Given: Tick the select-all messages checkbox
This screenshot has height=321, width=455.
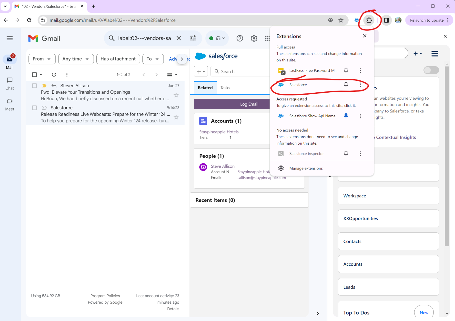Looking at the screenshot, I should click(34, 75).
